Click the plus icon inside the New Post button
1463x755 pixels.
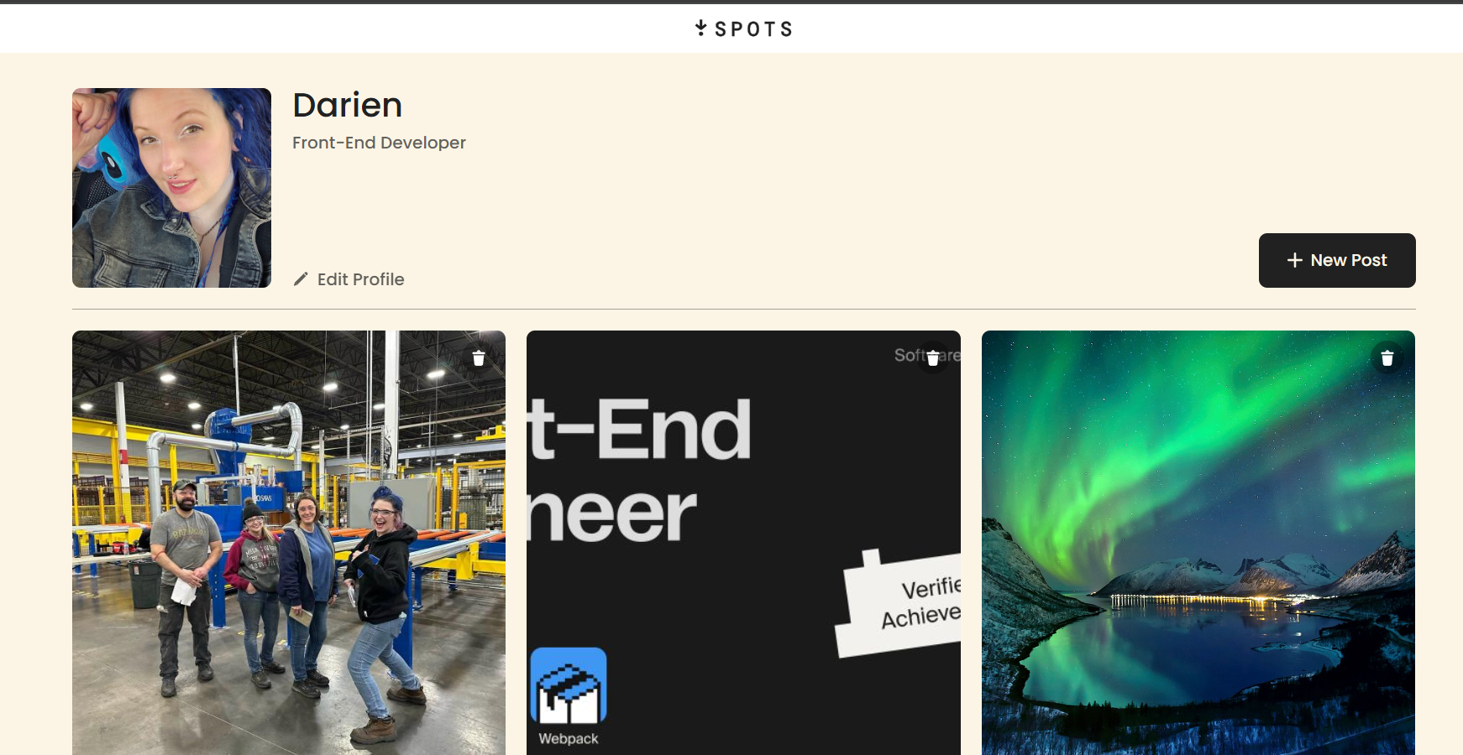[x=1294, y=260]
